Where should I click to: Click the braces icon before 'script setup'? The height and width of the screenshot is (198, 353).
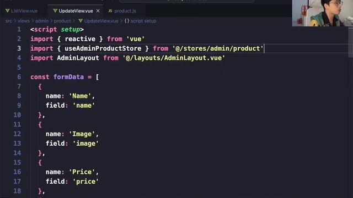pyautogui.click(x=127, y=21)
